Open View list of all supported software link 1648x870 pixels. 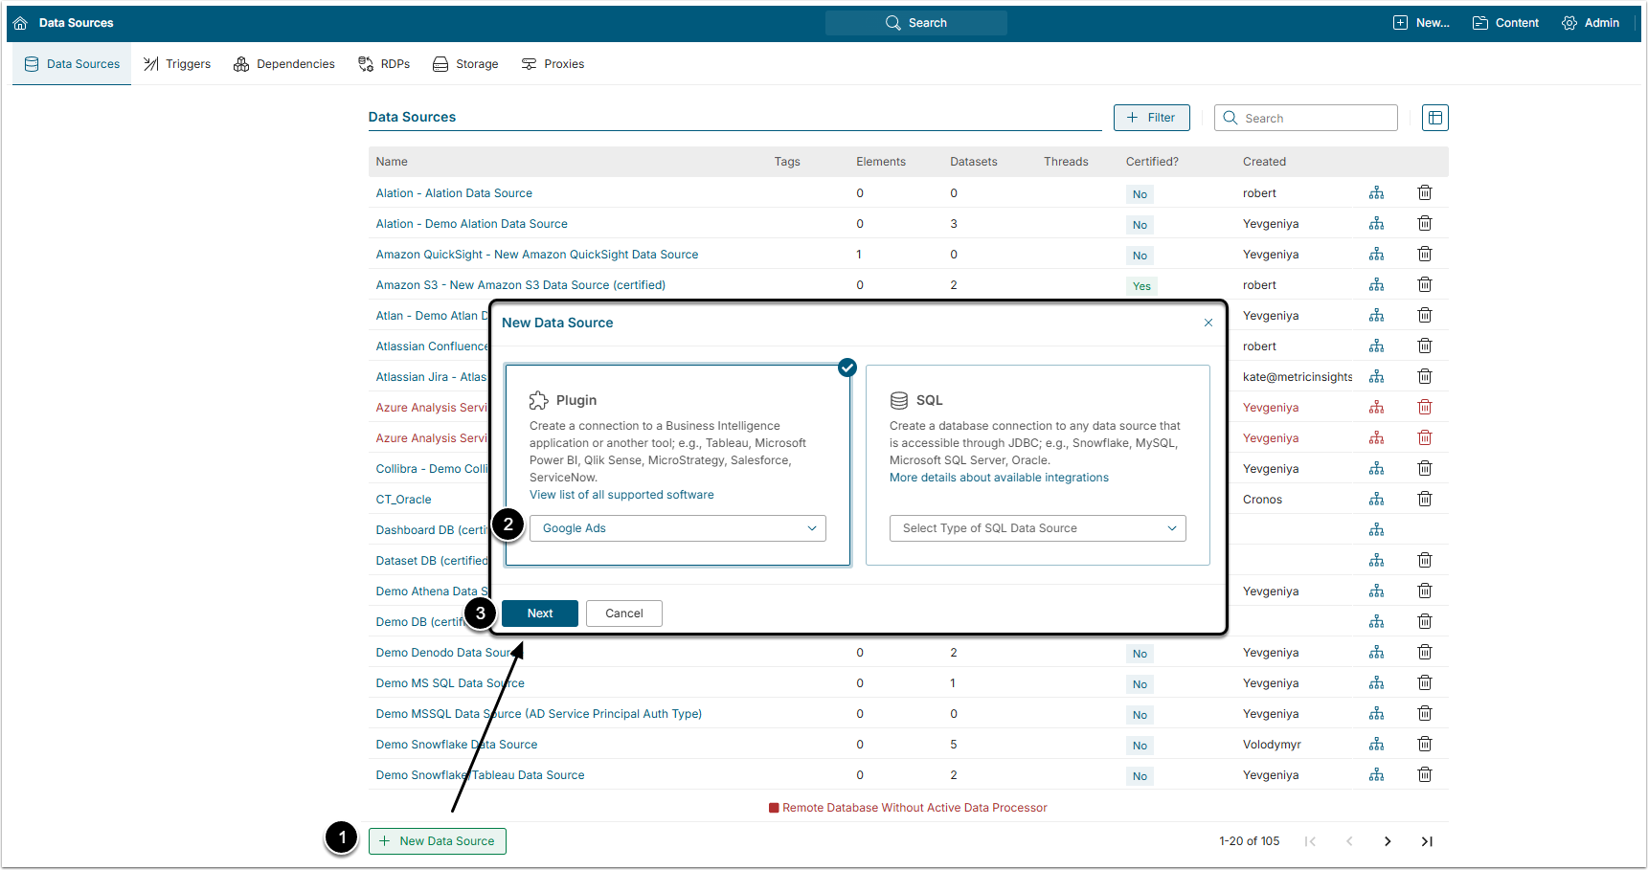tap(621, 495)
